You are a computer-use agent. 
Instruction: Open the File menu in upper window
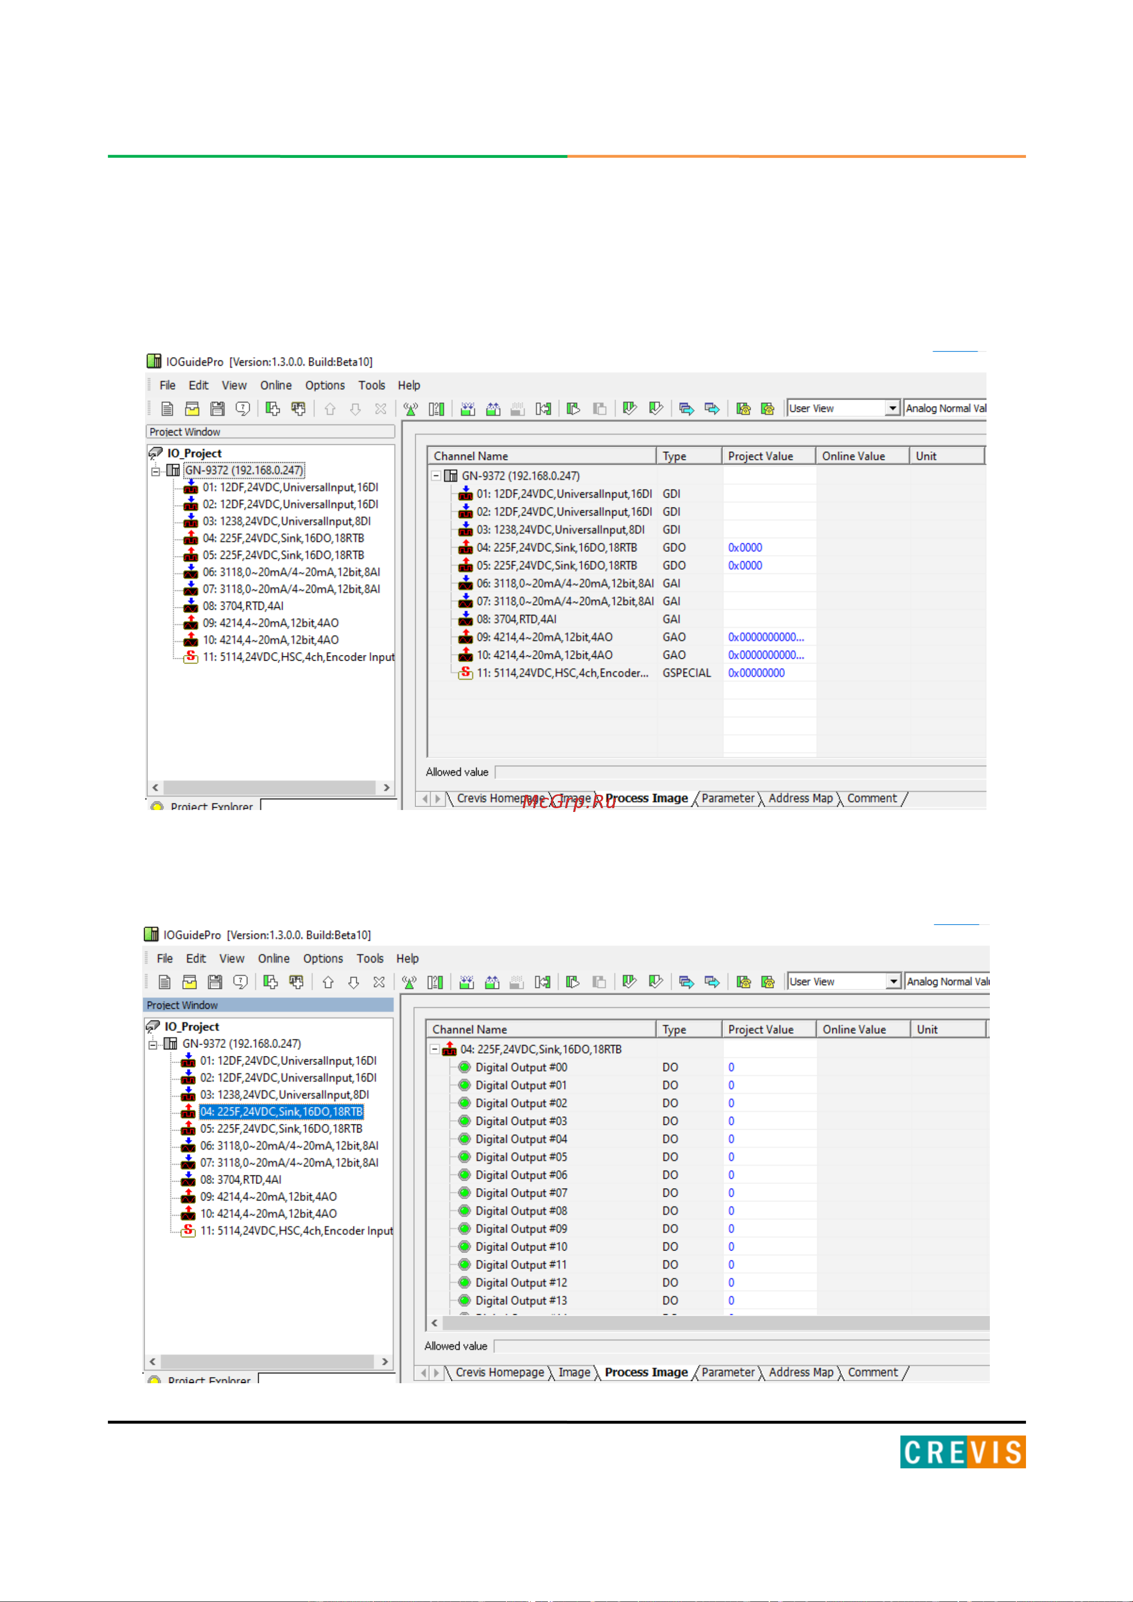[x=167, y=385]
